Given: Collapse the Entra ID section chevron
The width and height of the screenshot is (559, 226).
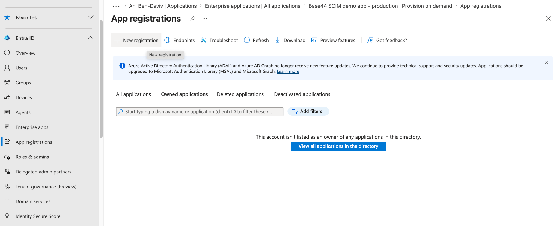Looking at the screenshot, I should [91, 38].
